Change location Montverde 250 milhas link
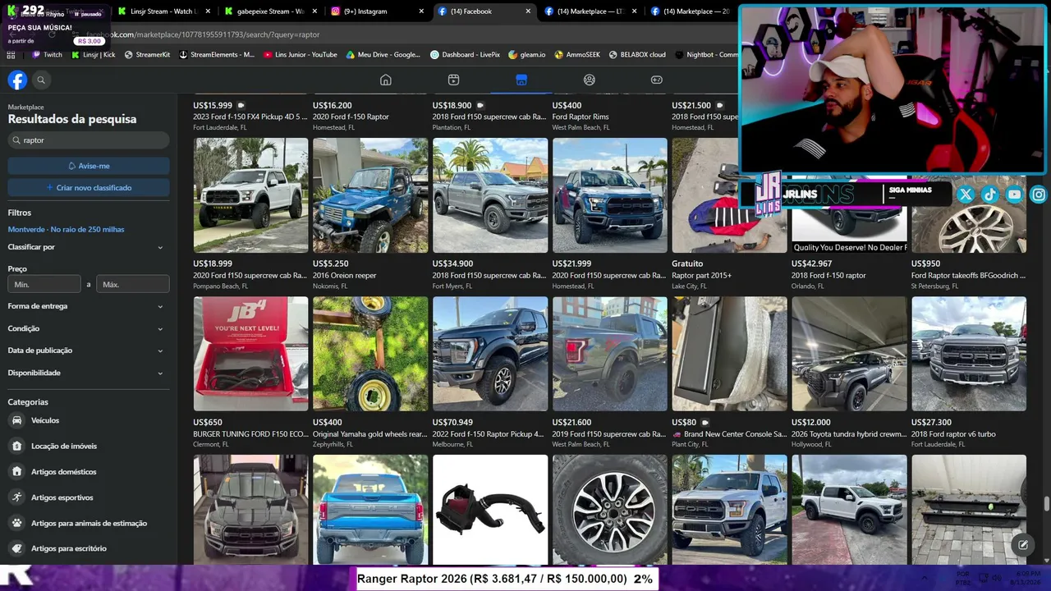The image size is (1051, 591). [x=66, y=229]
